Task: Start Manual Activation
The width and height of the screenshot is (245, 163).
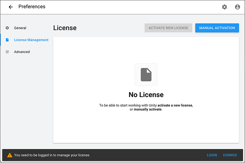Action: pos(217,28)
